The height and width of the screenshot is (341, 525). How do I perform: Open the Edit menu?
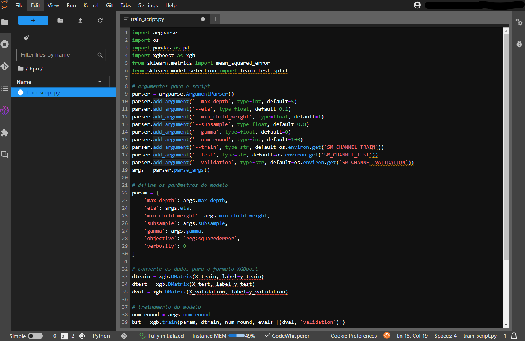[35, 5]
